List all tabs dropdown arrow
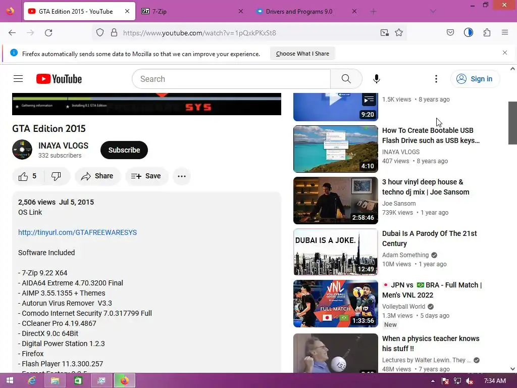Screen dimensions: 517x388 [433, 12]
